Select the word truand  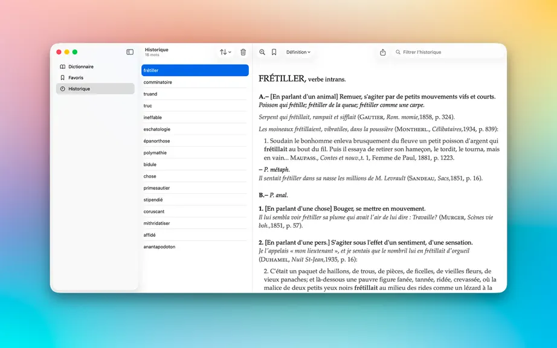(x=195, y=94)
